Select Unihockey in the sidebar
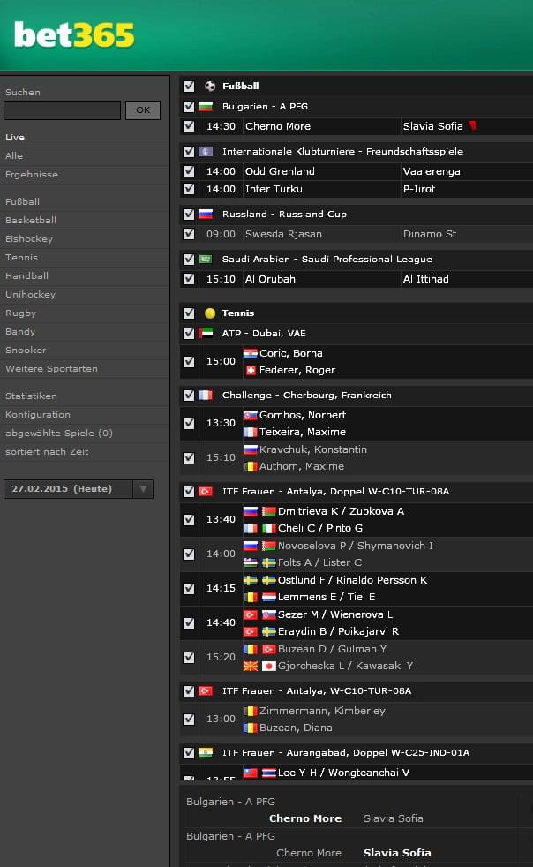 click(x=30, y=295)
